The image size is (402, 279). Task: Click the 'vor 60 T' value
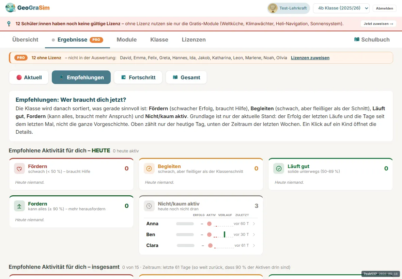click(241, 224)
